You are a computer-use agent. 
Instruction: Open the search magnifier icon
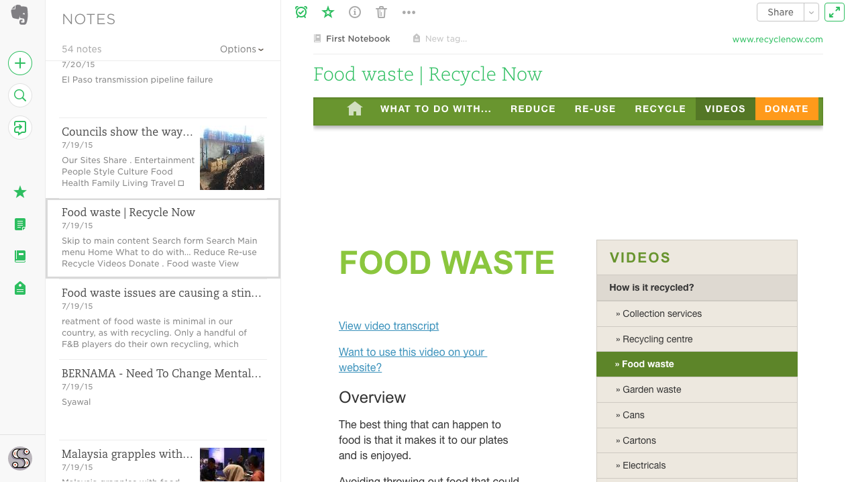click(20, 95)
